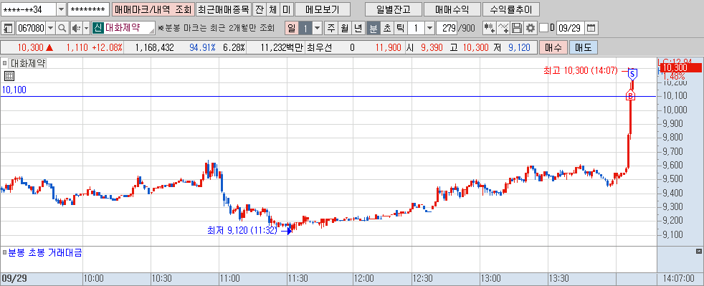Click the 분봉 초봉 거래대금 label

click(45, 252)
